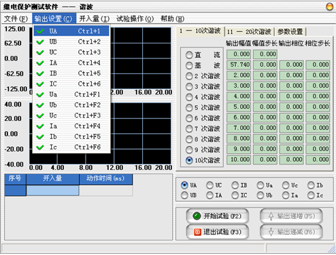Click the 开始试验(F2) button
This screenshot has width=336, height=255.
coord(217,216)
